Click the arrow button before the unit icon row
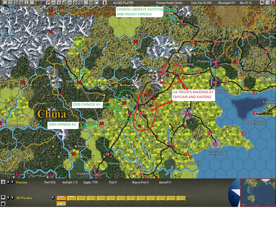This screenshot has height=242, width=276. [x=53, y=198]
